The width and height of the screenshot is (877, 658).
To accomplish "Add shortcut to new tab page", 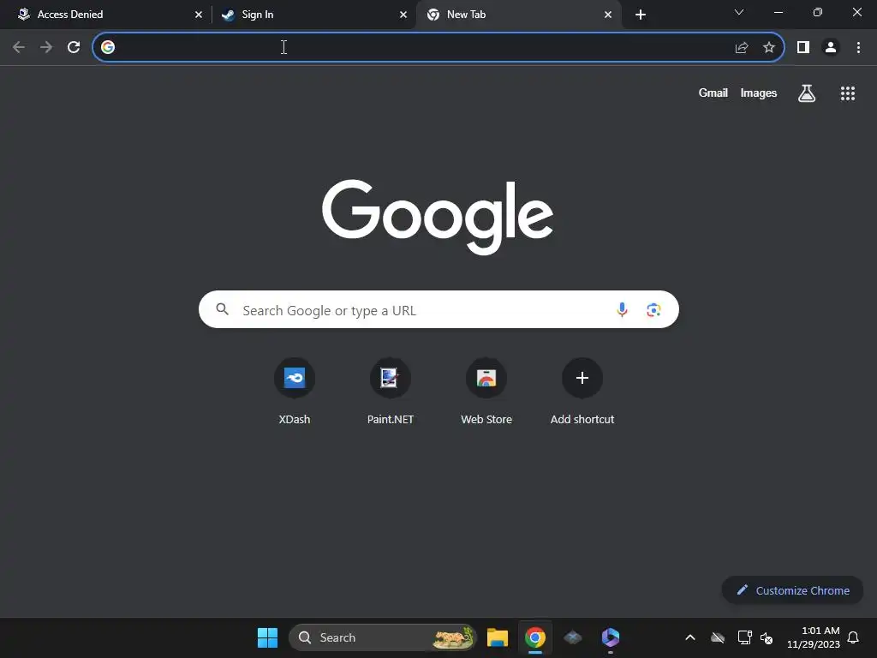I will pos(582,392).
